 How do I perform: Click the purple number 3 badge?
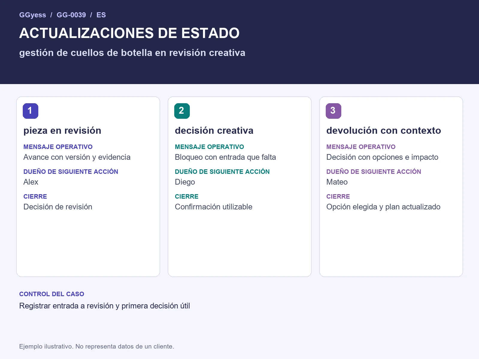click(334, 111)
